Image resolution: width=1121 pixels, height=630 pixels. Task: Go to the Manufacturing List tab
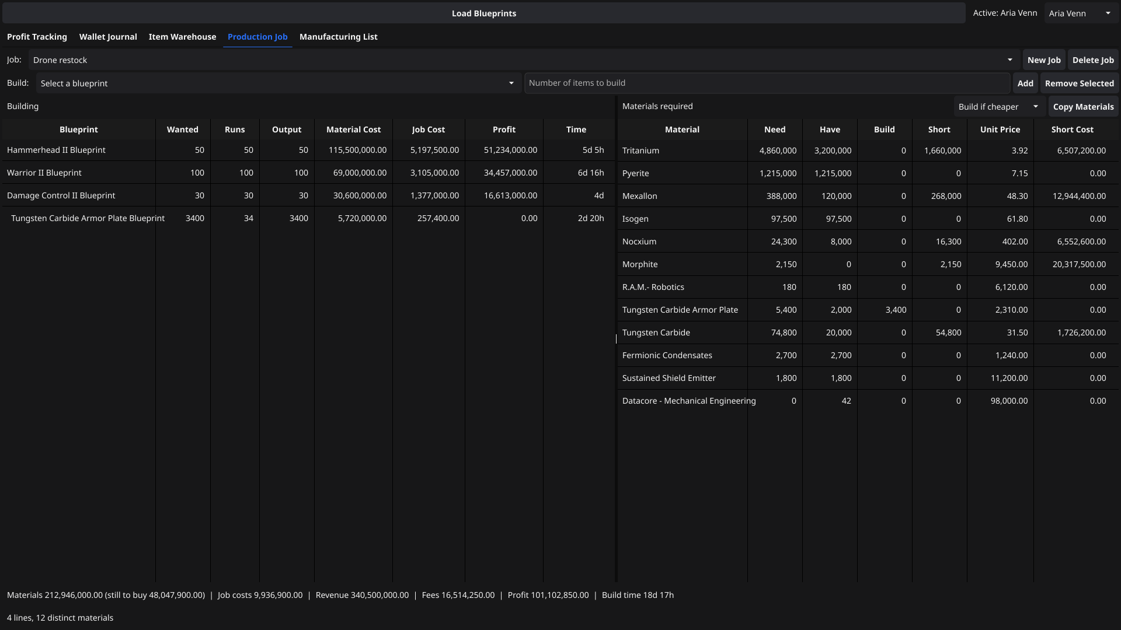(x=338, y=37)
